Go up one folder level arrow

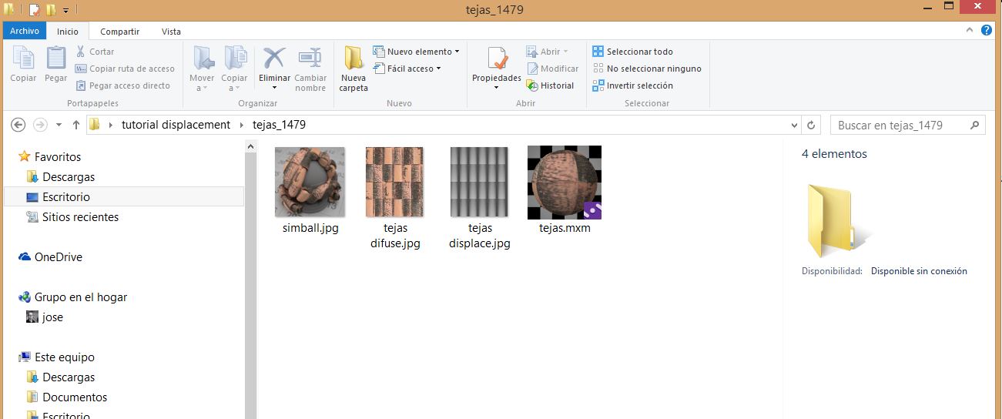click(75, 125)
